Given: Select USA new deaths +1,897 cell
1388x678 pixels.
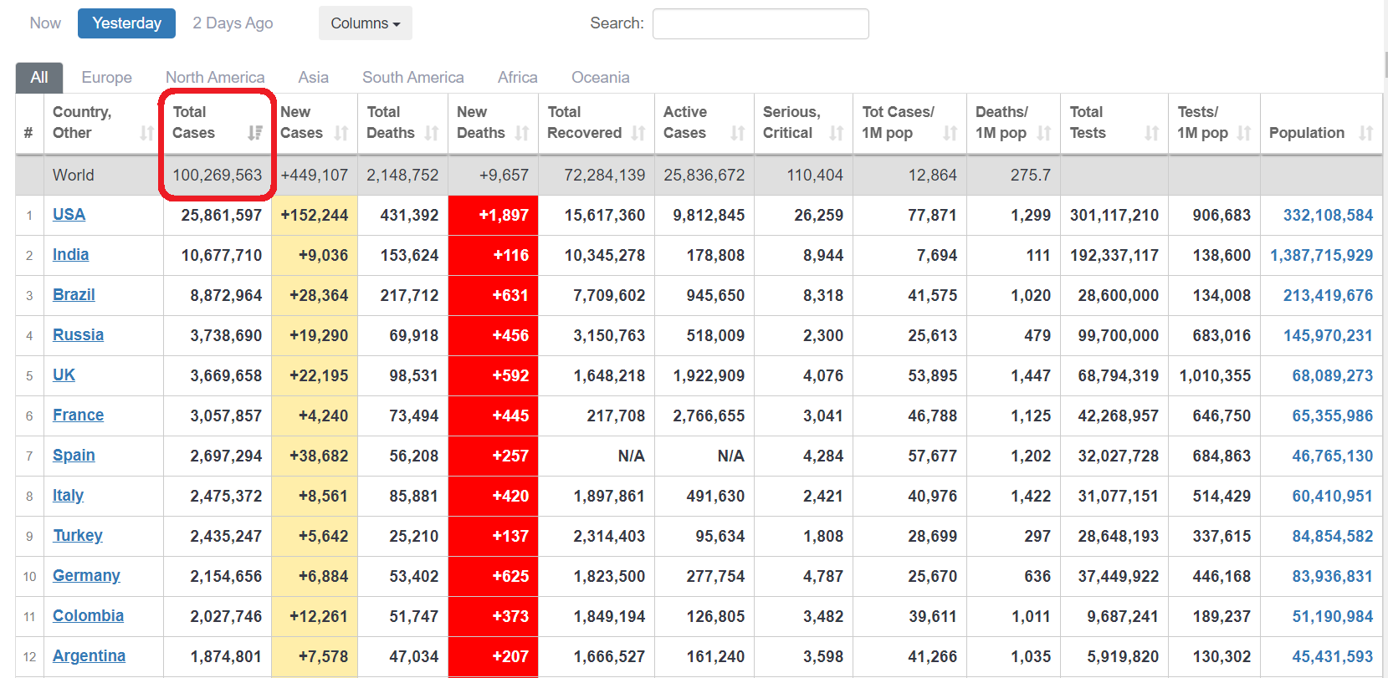Looking at the screenshot, I should click(494, 216).
